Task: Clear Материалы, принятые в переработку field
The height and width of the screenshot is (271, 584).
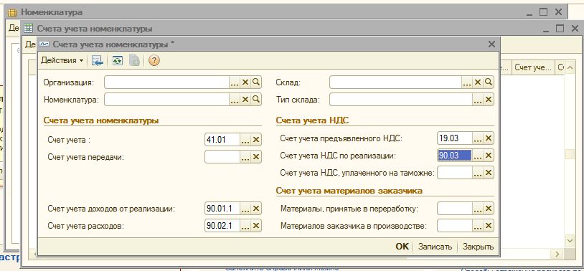Action: click(489, 209)
